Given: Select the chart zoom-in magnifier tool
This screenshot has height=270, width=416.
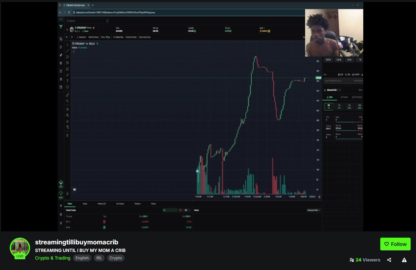Looking at the screenshot, I should [x=68, y=101].
